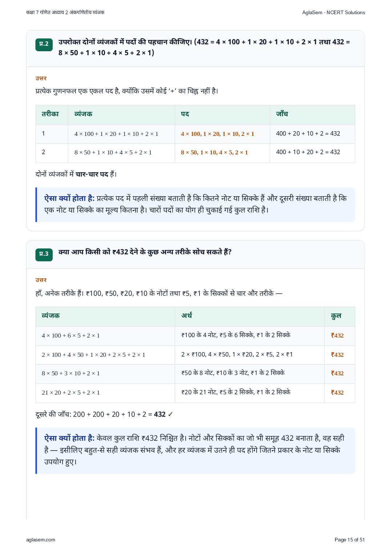Click the ₹432 total in the first row
Image resolution: width=391 pixels, height=553 pixels.
[337, 336]
